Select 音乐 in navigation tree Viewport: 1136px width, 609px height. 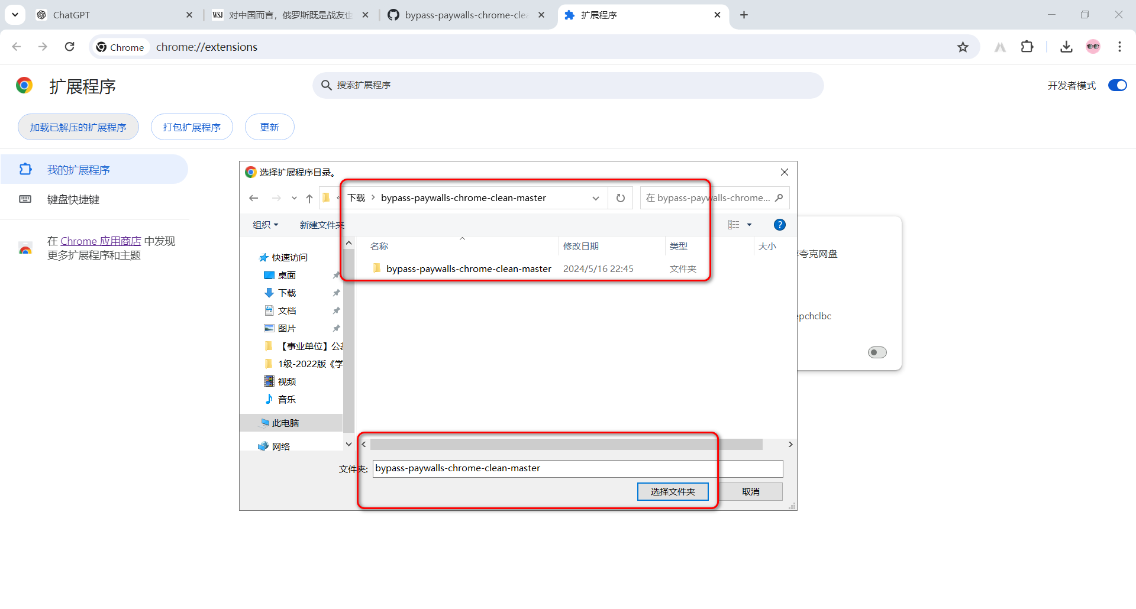click(x=287, y=400)
